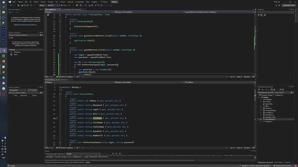Click the Поиск search box in title bar
Screen dimensions: 298x167
(x=105, y=2)
